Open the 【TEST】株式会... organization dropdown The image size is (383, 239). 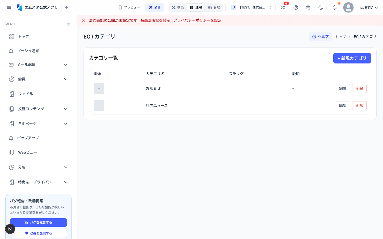point(252,7)
